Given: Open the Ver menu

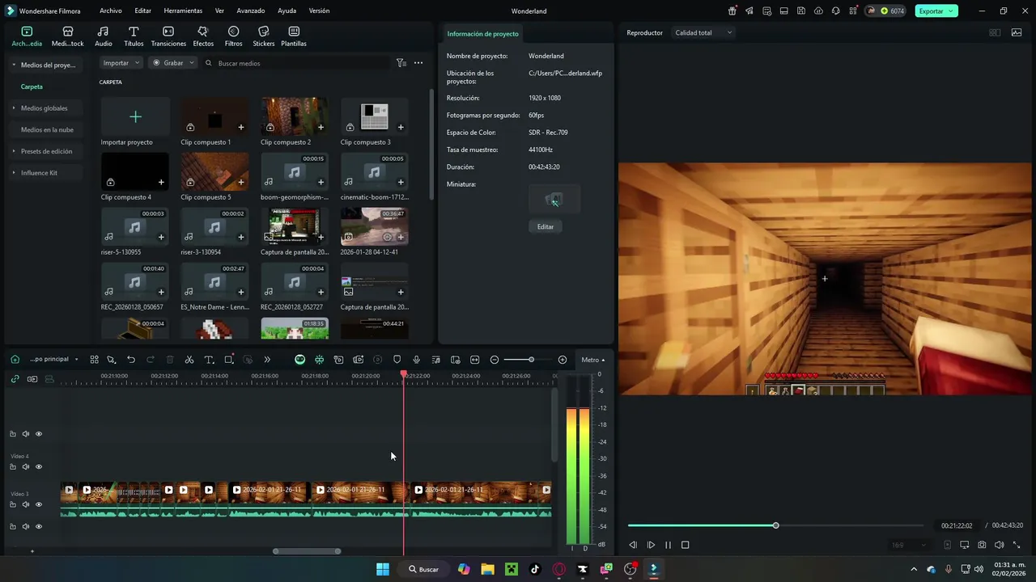Looking at the screenshot, I should click(219, 11).
